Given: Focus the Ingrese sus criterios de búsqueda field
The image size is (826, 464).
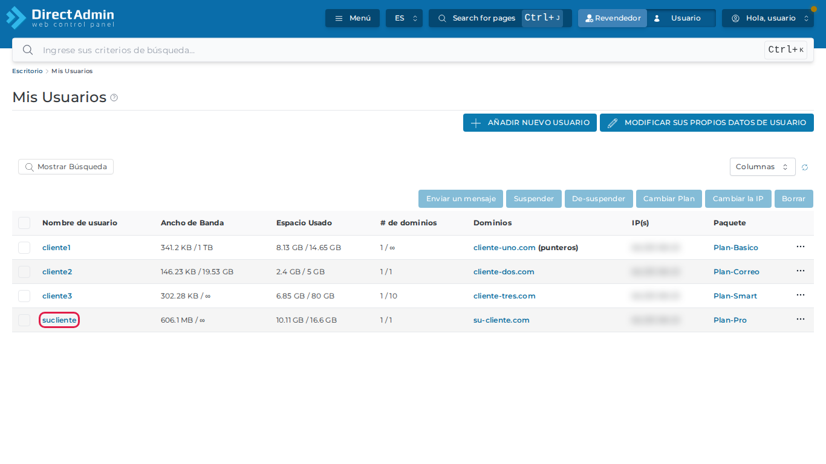Looking at the screenshot, I should pyautogui.click(x=413, y=50).
